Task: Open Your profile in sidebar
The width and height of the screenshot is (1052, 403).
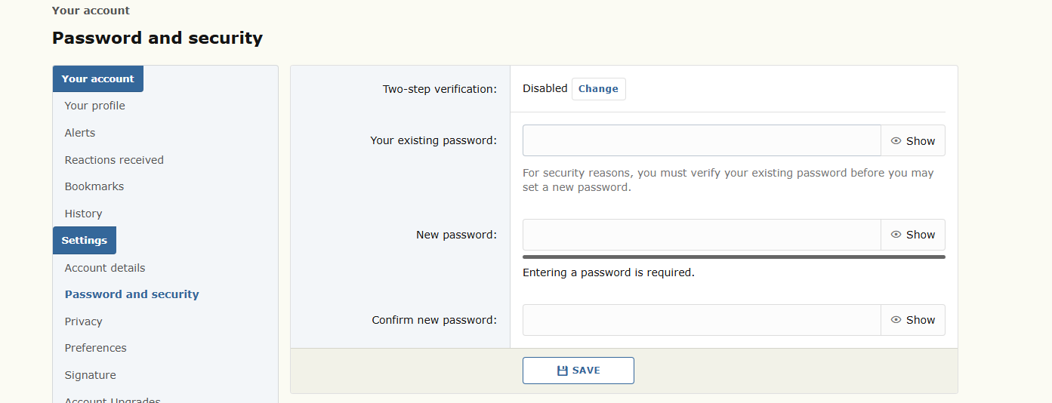Action: [95, 106]
